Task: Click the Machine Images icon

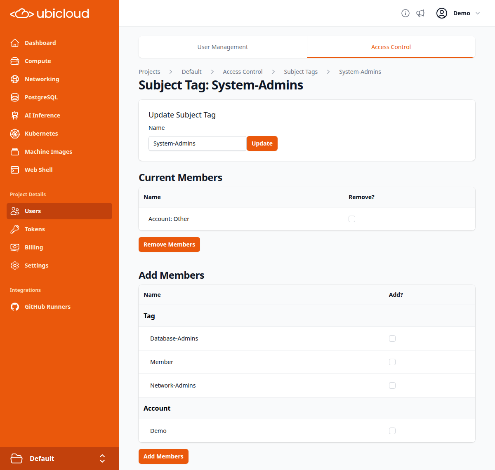Action: [15, 152]
